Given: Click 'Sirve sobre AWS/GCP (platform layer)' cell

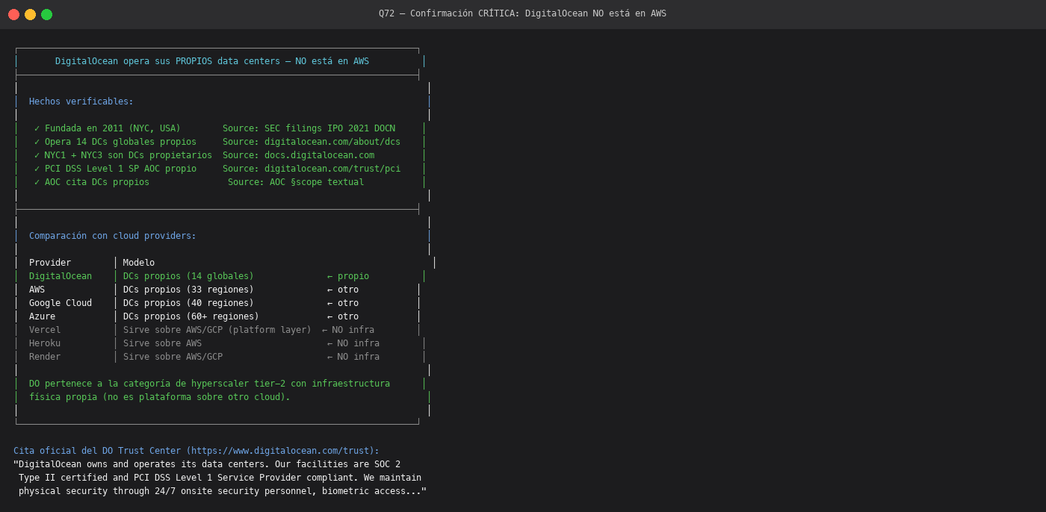Looking at the screenshot, I should point(217,330).
